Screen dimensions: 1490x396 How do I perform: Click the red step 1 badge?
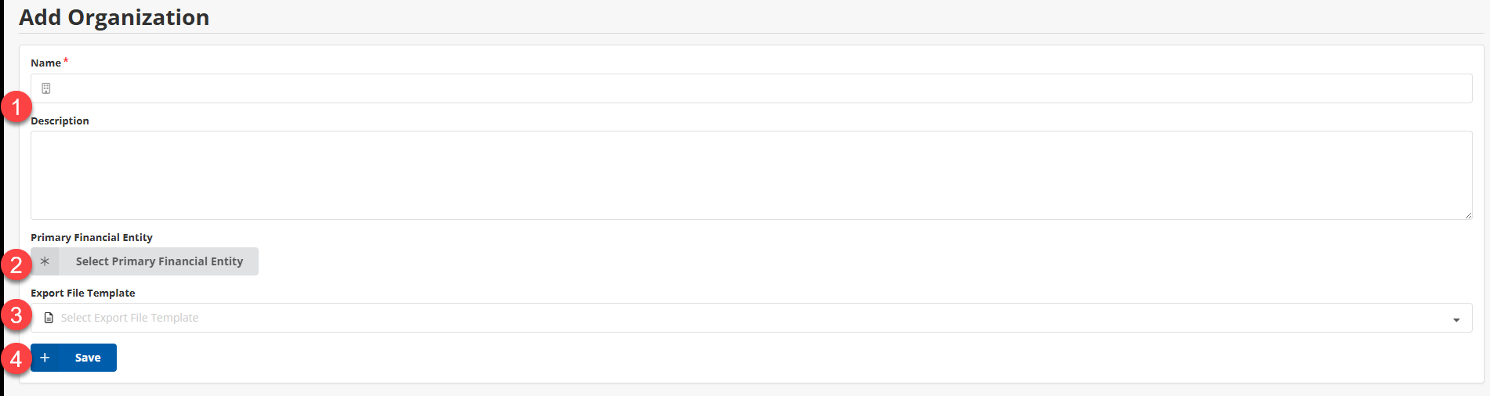pos(16,106)
